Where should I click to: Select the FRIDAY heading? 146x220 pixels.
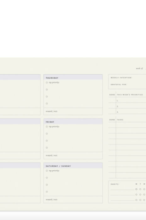click(50, 122)
